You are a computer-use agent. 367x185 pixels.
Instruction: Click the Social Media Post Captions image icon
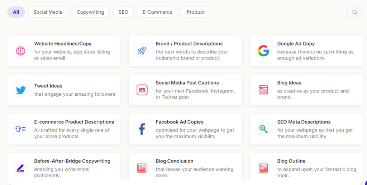pyautogui.click(x=142, y=90)
